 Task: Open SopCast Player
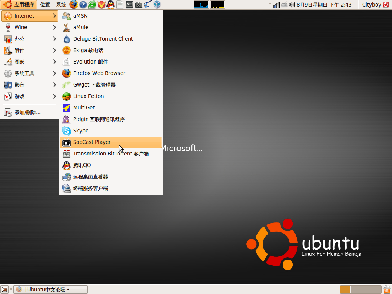point(111,142)
